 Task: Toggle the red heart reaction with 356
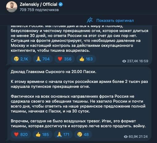(x=64, y=59)
